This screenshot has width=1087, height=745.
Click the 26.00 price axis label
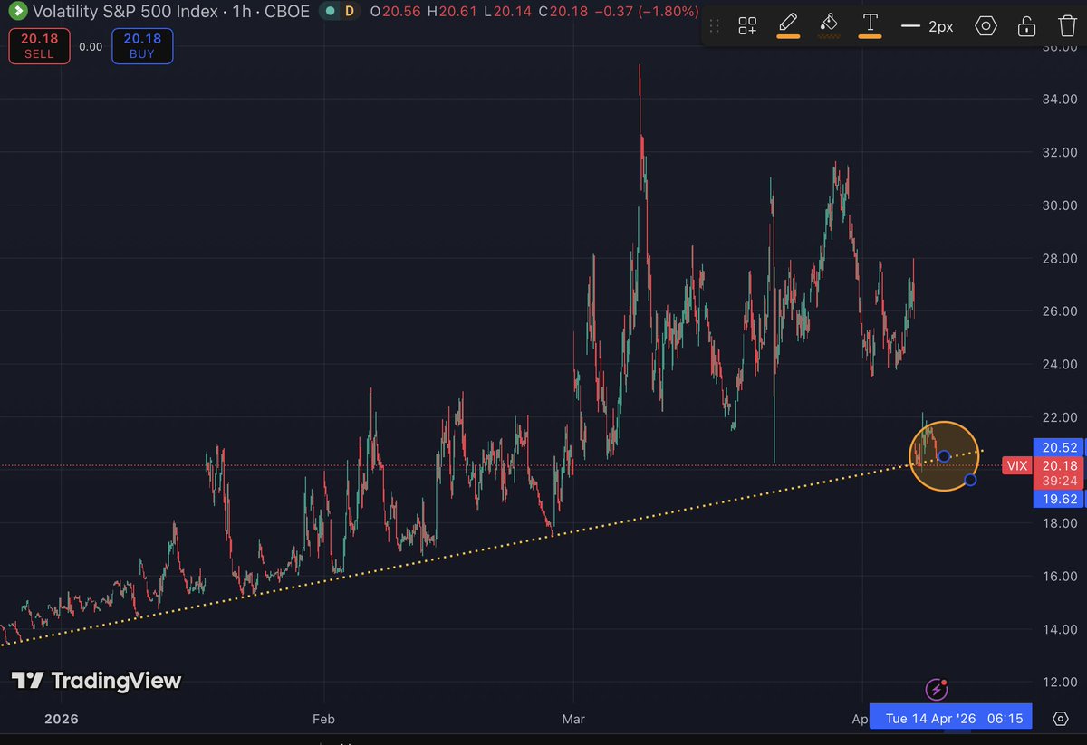tap(1058, 311)
